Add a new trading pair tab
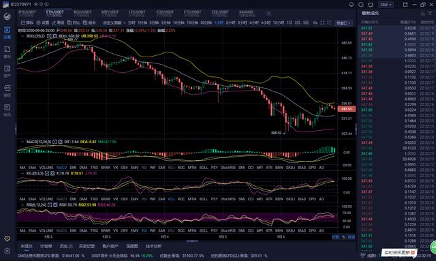This screenshot has width=436, height=261. [268, 14]
